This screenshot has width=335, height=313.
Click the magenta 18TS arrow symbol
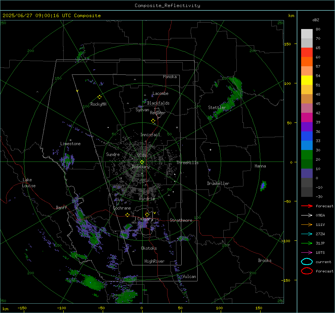[307, 253]
